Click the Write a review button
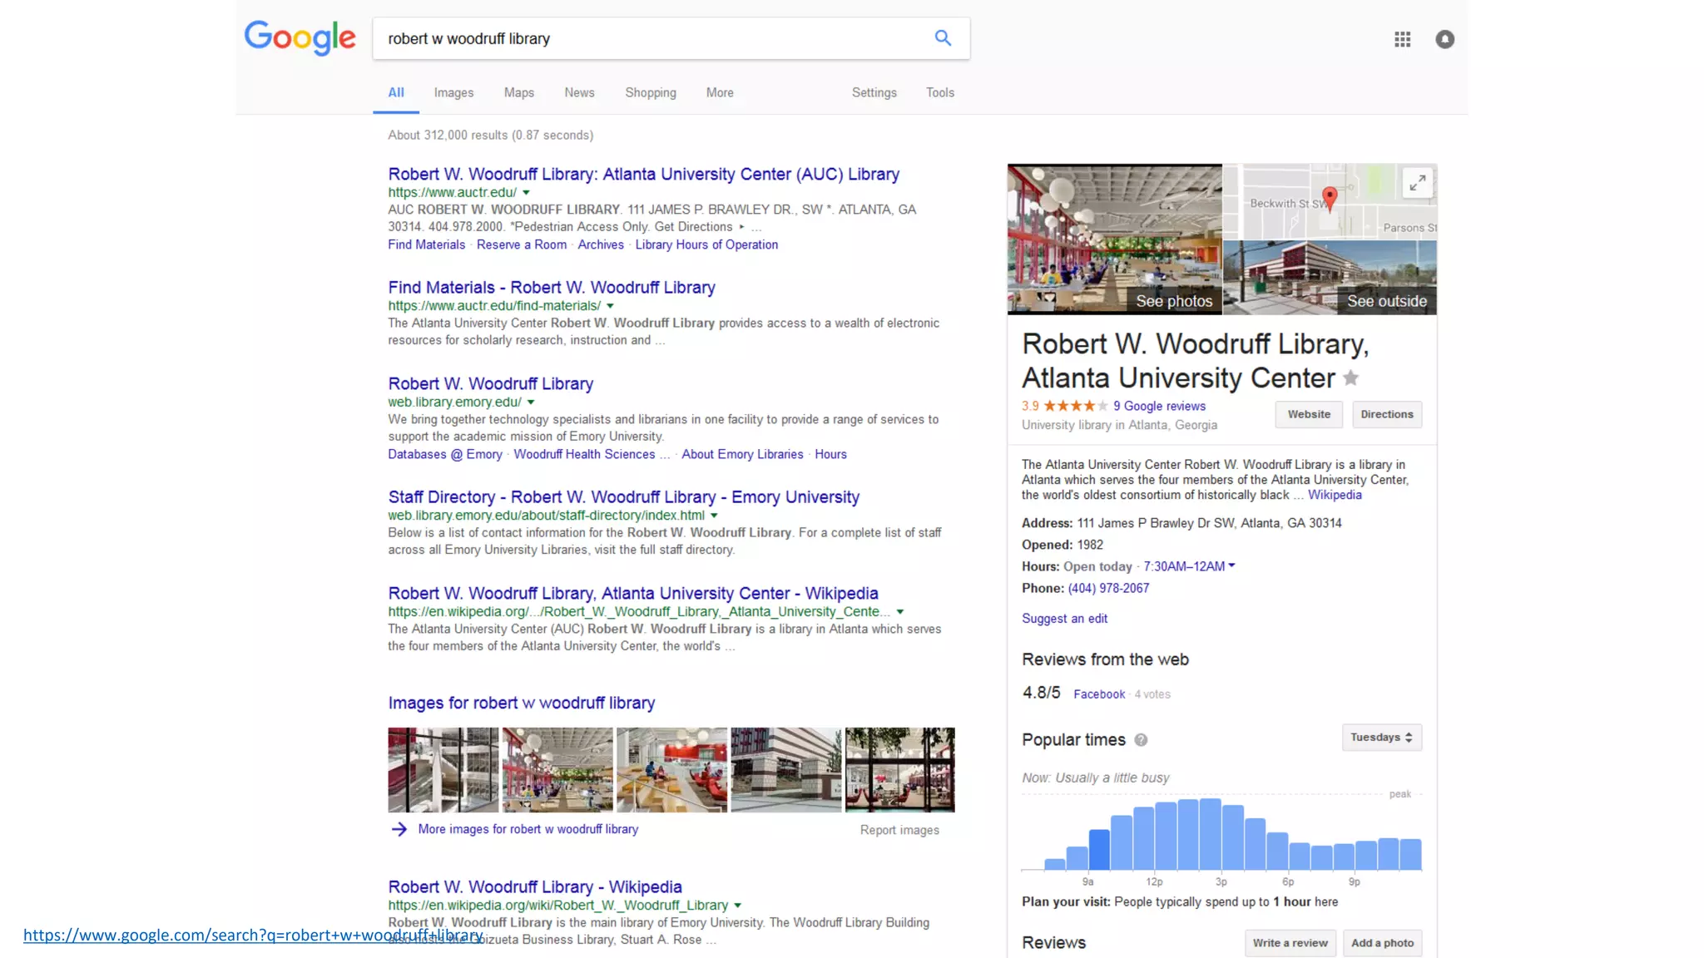This screenshot has width=1704, height=958. coord(1290,943)
